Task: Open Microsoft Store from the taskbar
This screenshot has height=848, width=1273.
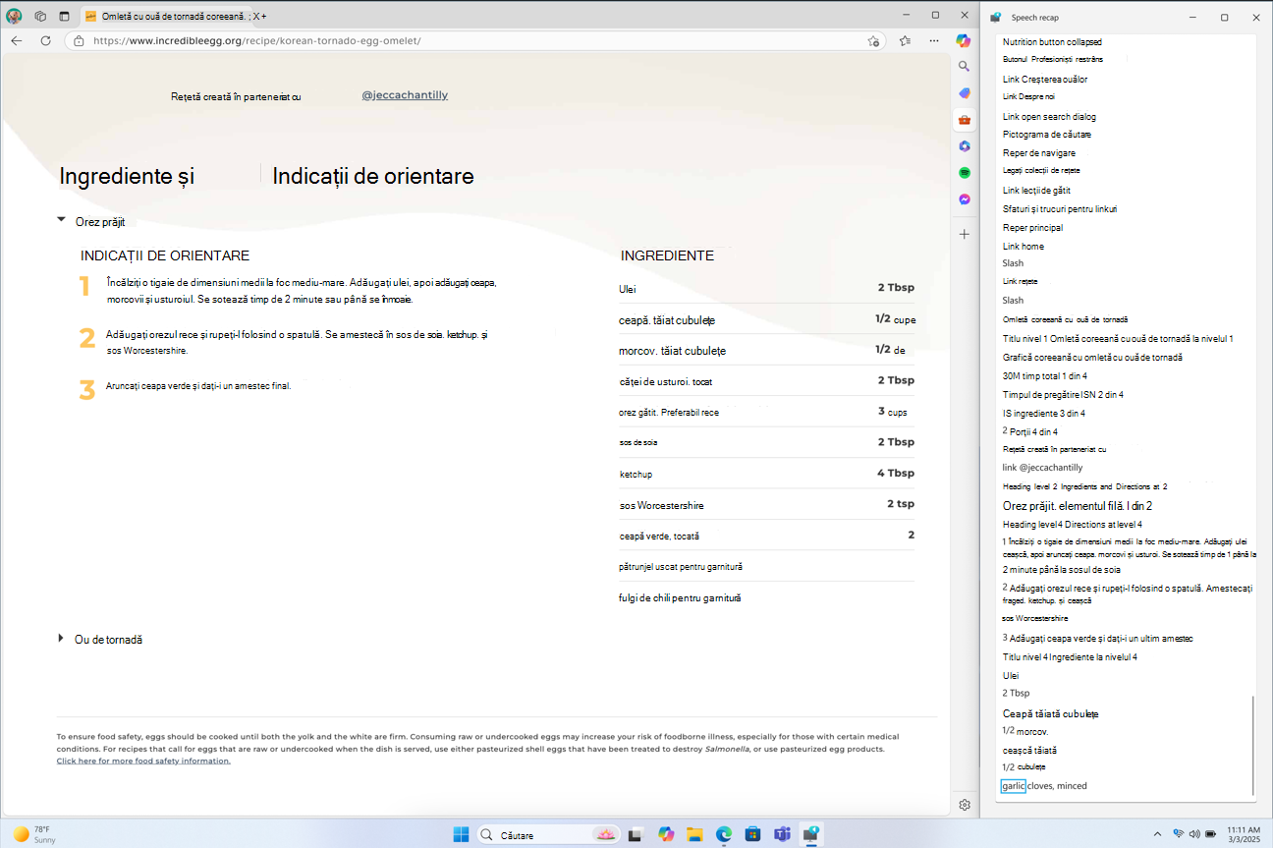Action: click(x=752, y=834)
